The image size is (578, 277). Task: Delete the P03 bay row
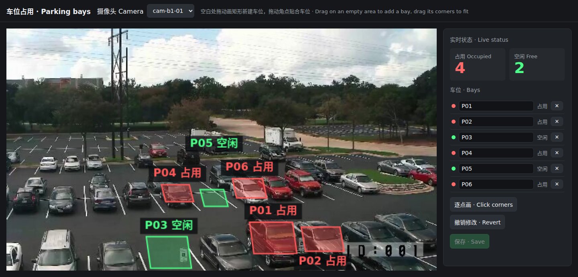557,137
